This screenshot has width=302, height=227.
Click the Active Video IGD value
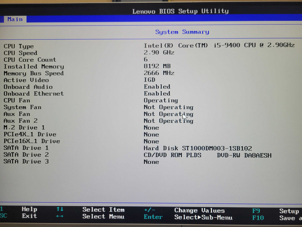pyautogui.click(x=150, y=80)
